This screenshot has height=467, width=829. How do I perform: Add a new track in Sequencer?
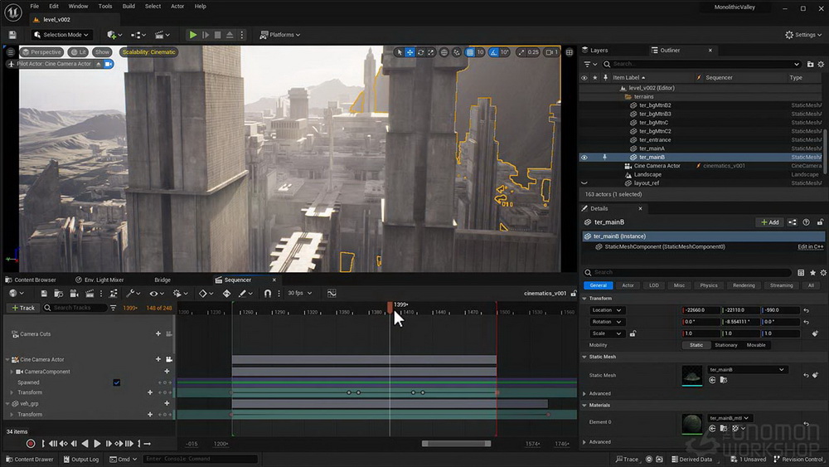tap(23, 308)
